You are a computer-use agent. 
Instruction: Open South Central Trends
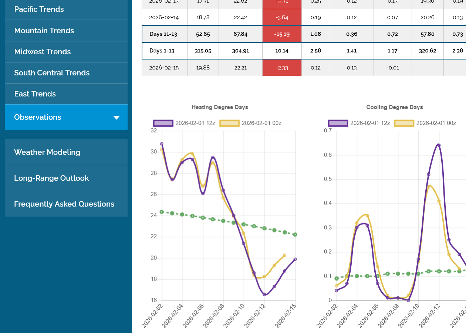[52, 73]
